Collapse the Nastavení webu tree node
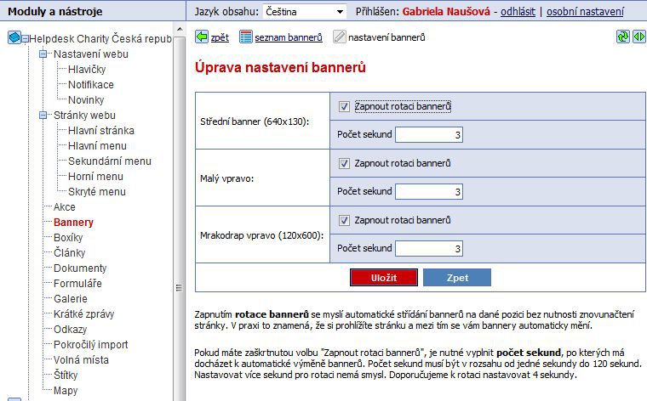Image resolution: width=647 pixels, height=401 pixels. [x=43, y=54]
